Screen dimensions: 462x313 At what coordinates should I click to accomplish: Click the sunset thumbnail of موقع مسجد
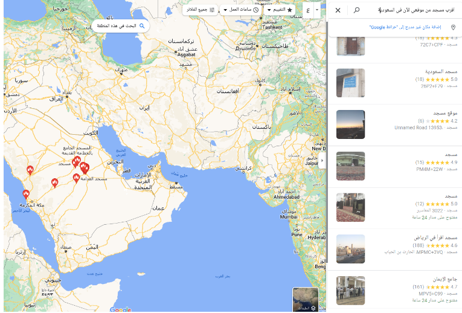tap(351, 124)
